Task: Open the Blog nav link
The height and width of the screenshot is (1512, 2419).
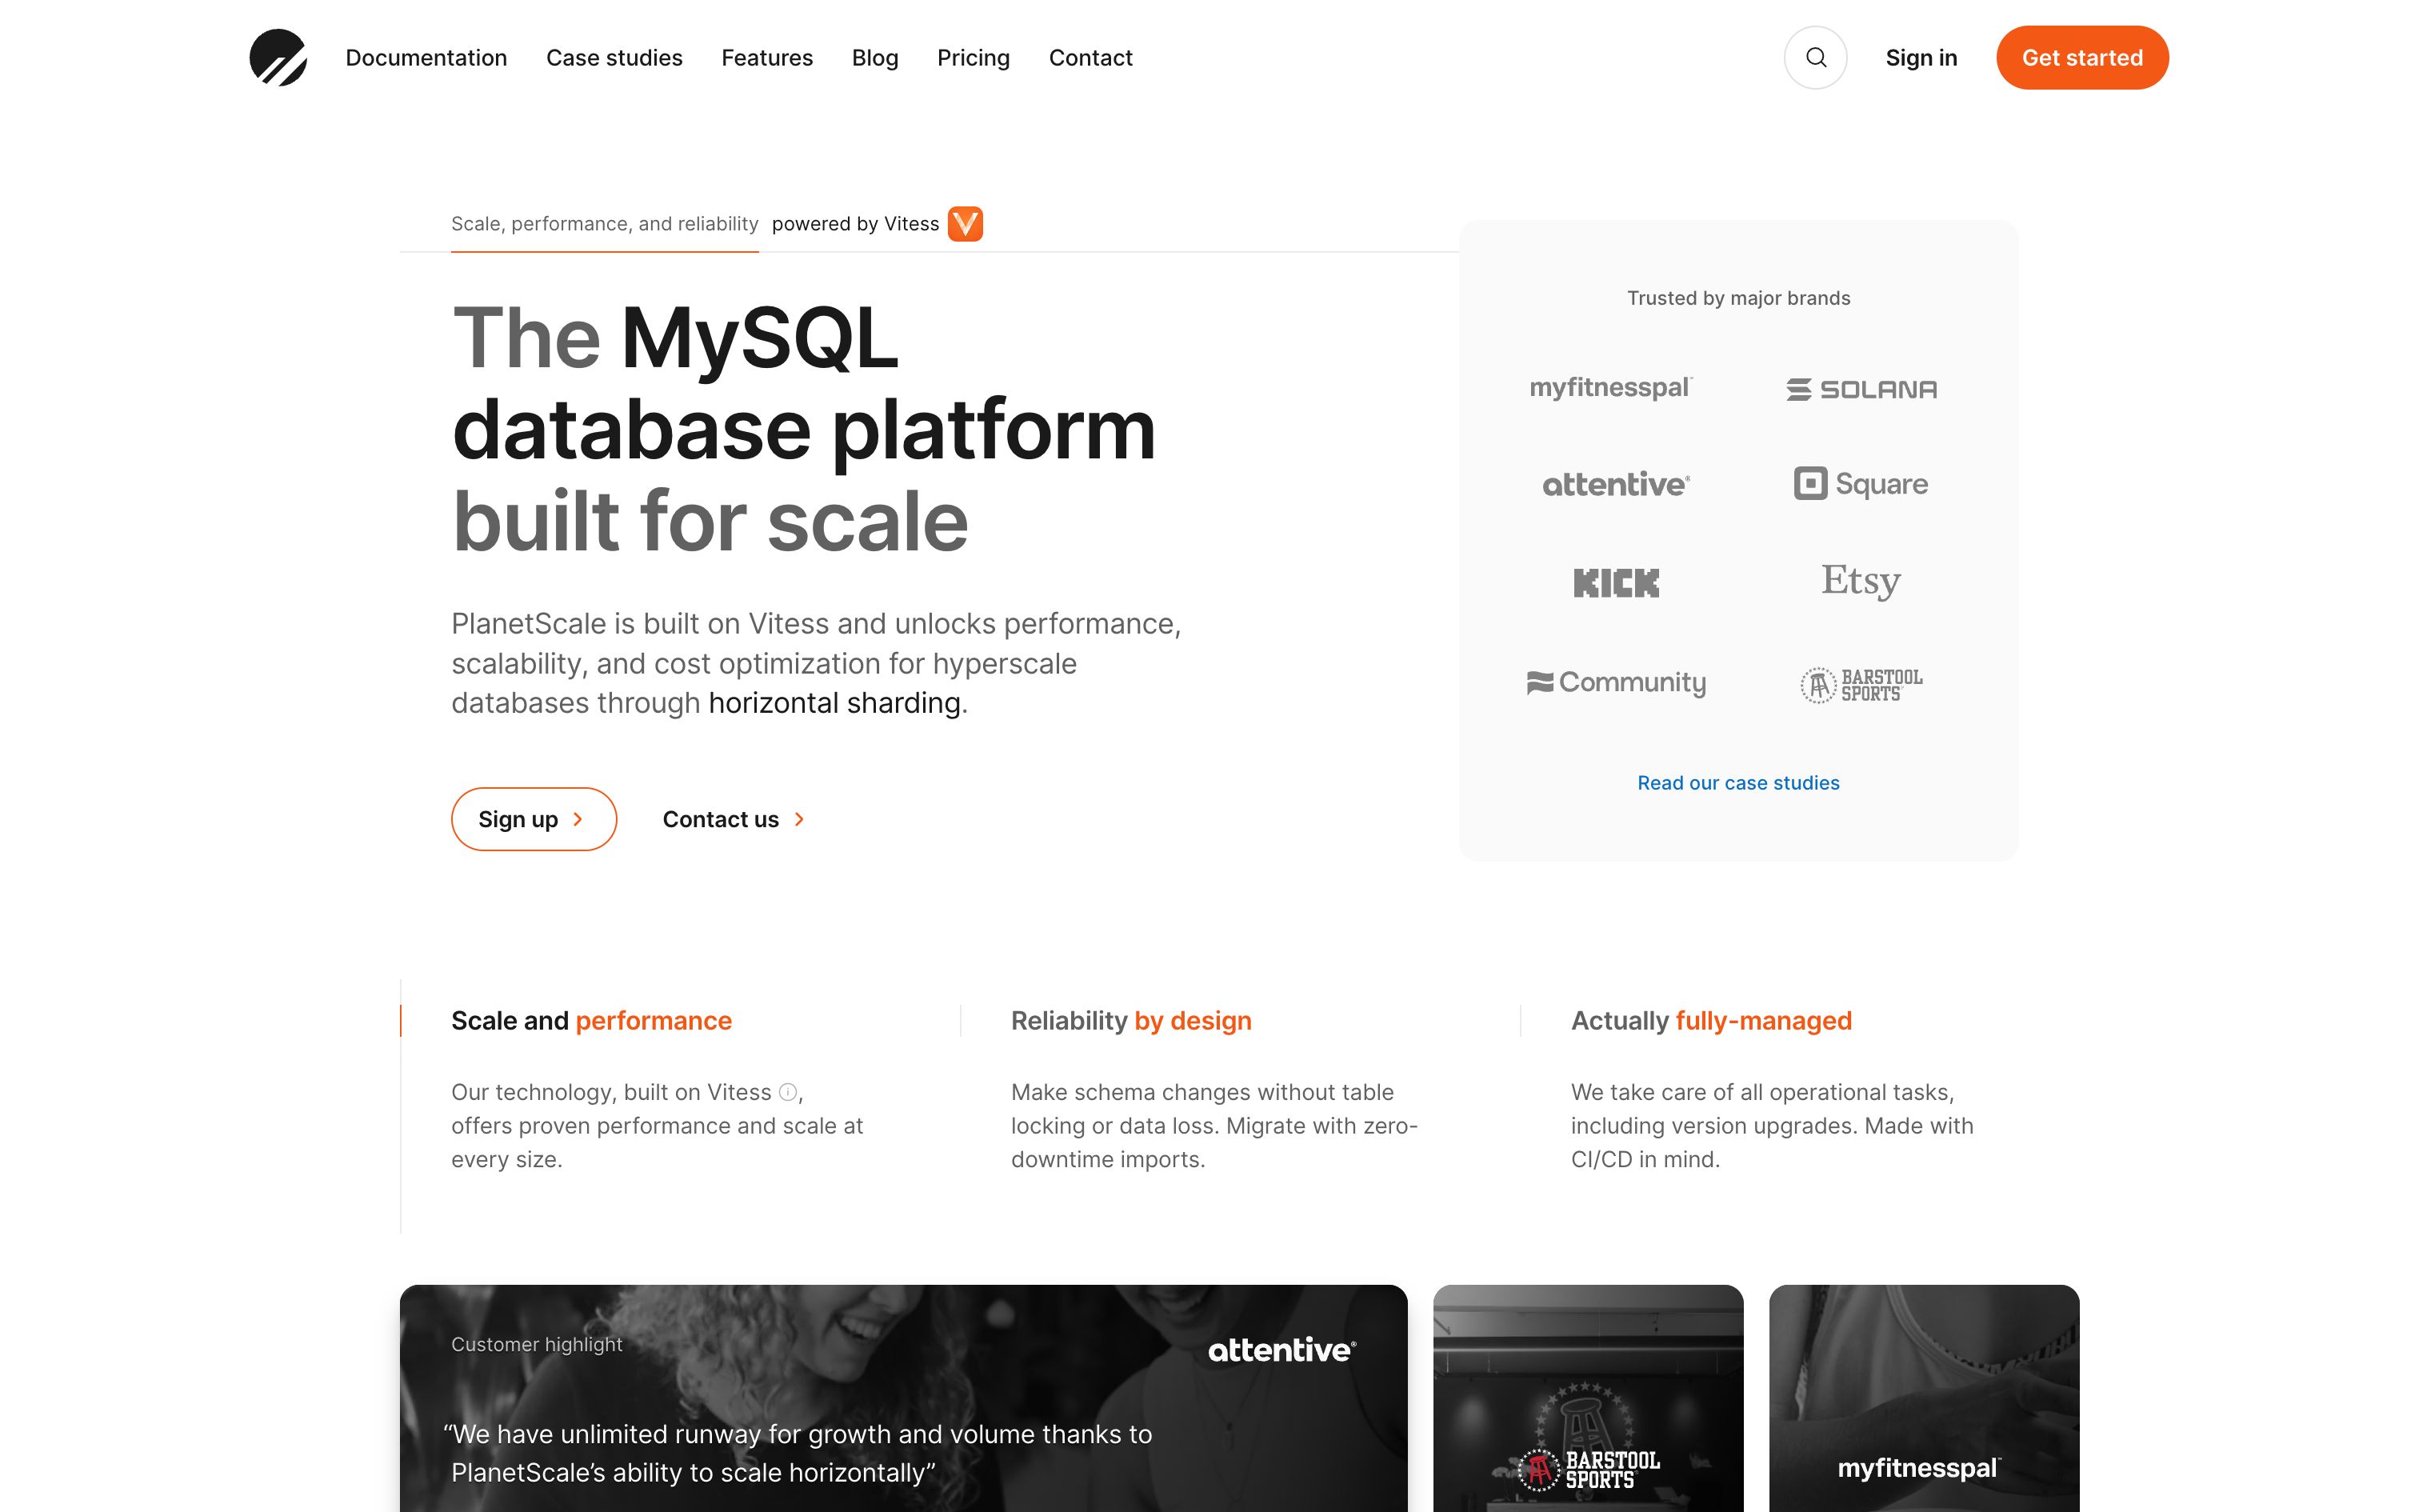Action: point(874,58)
